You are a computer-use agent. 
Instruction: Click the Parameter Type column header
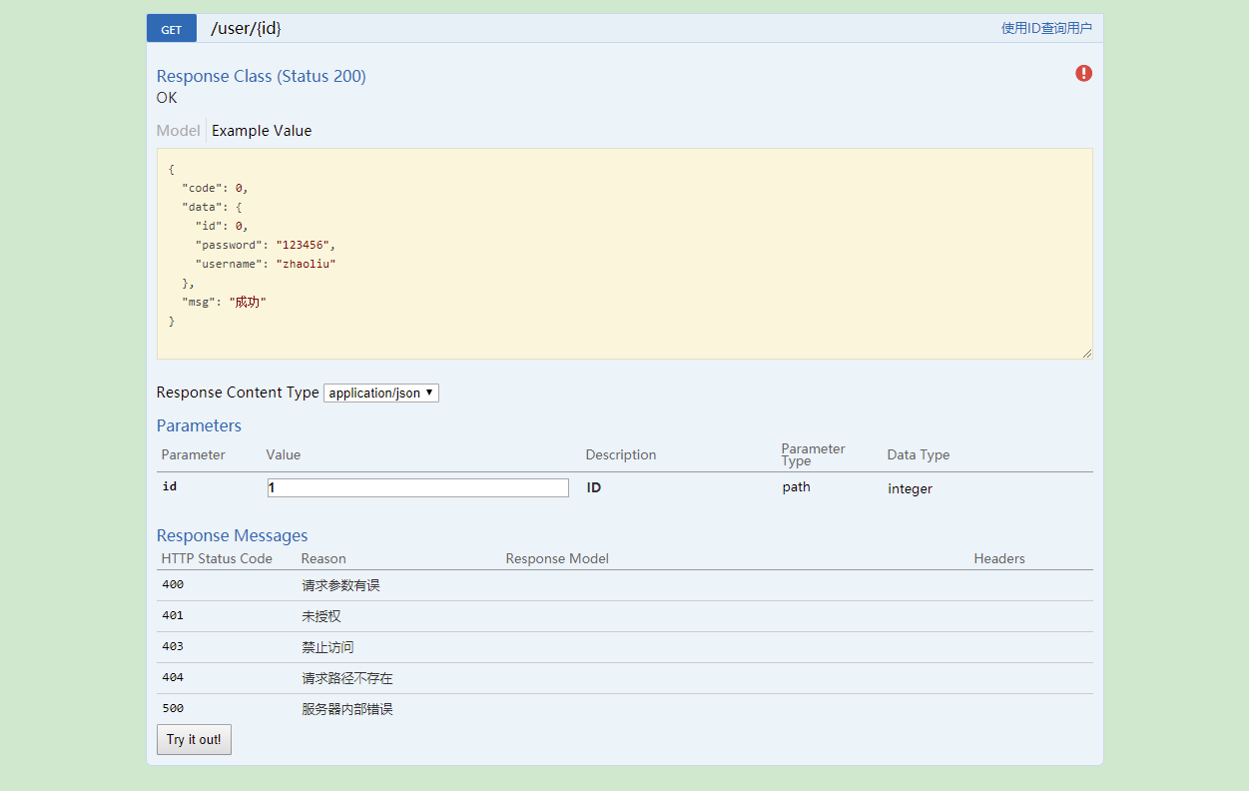click(x=813, y=454)
